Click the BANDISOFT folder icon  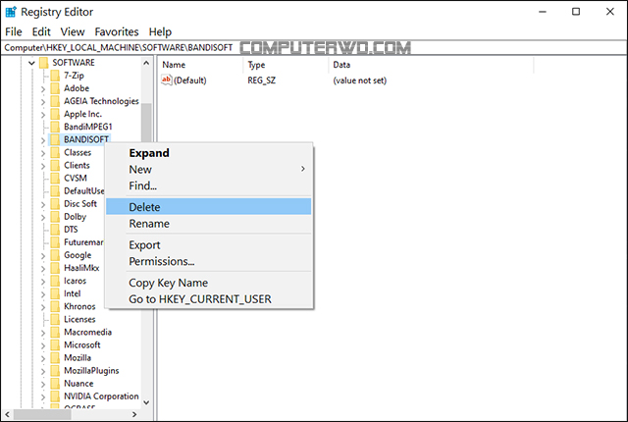tap(55, 139)
